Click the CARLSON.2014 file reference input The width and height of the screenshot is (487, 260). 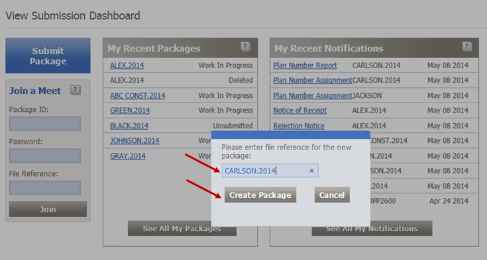pyautogui.click(x=270, y=171)
